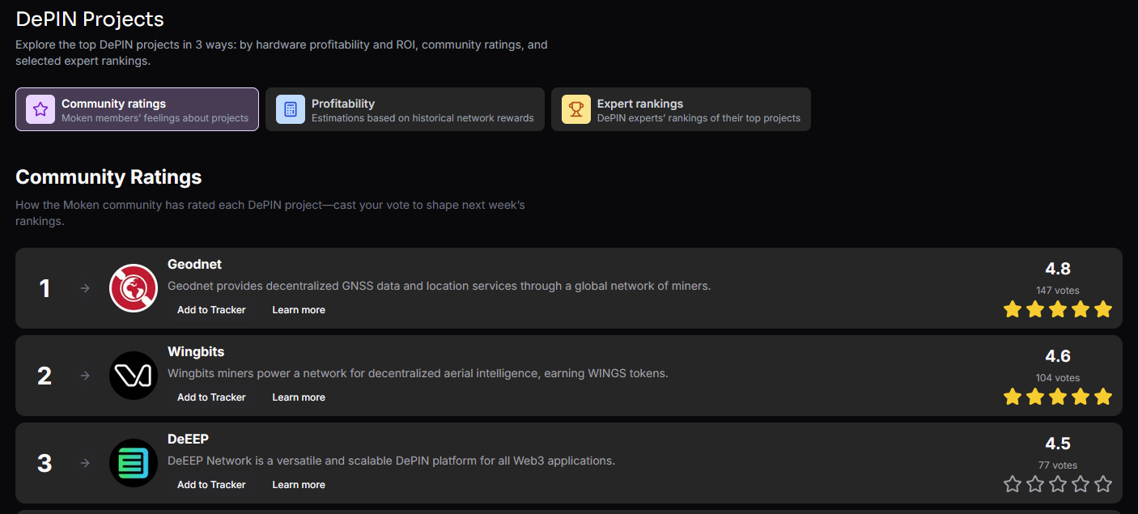Click the 4.5 rating score
Screen dimensions: 1138x514
pyautogui.click(x=1058, y=444)
